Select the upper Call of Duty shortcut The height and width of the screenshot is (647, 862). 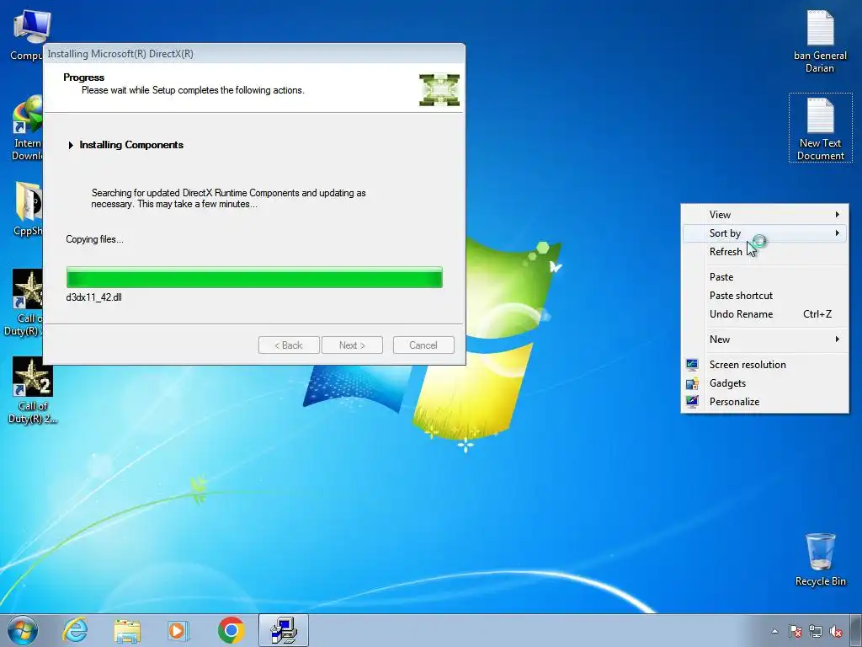point(26,302)
